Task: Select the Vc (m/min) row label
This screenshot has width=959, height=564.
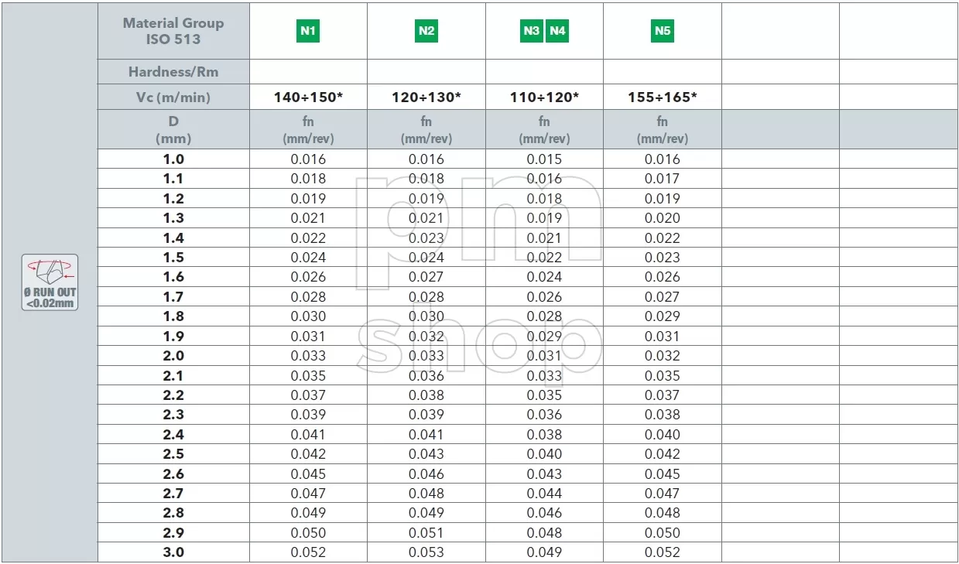Action: 173,97
